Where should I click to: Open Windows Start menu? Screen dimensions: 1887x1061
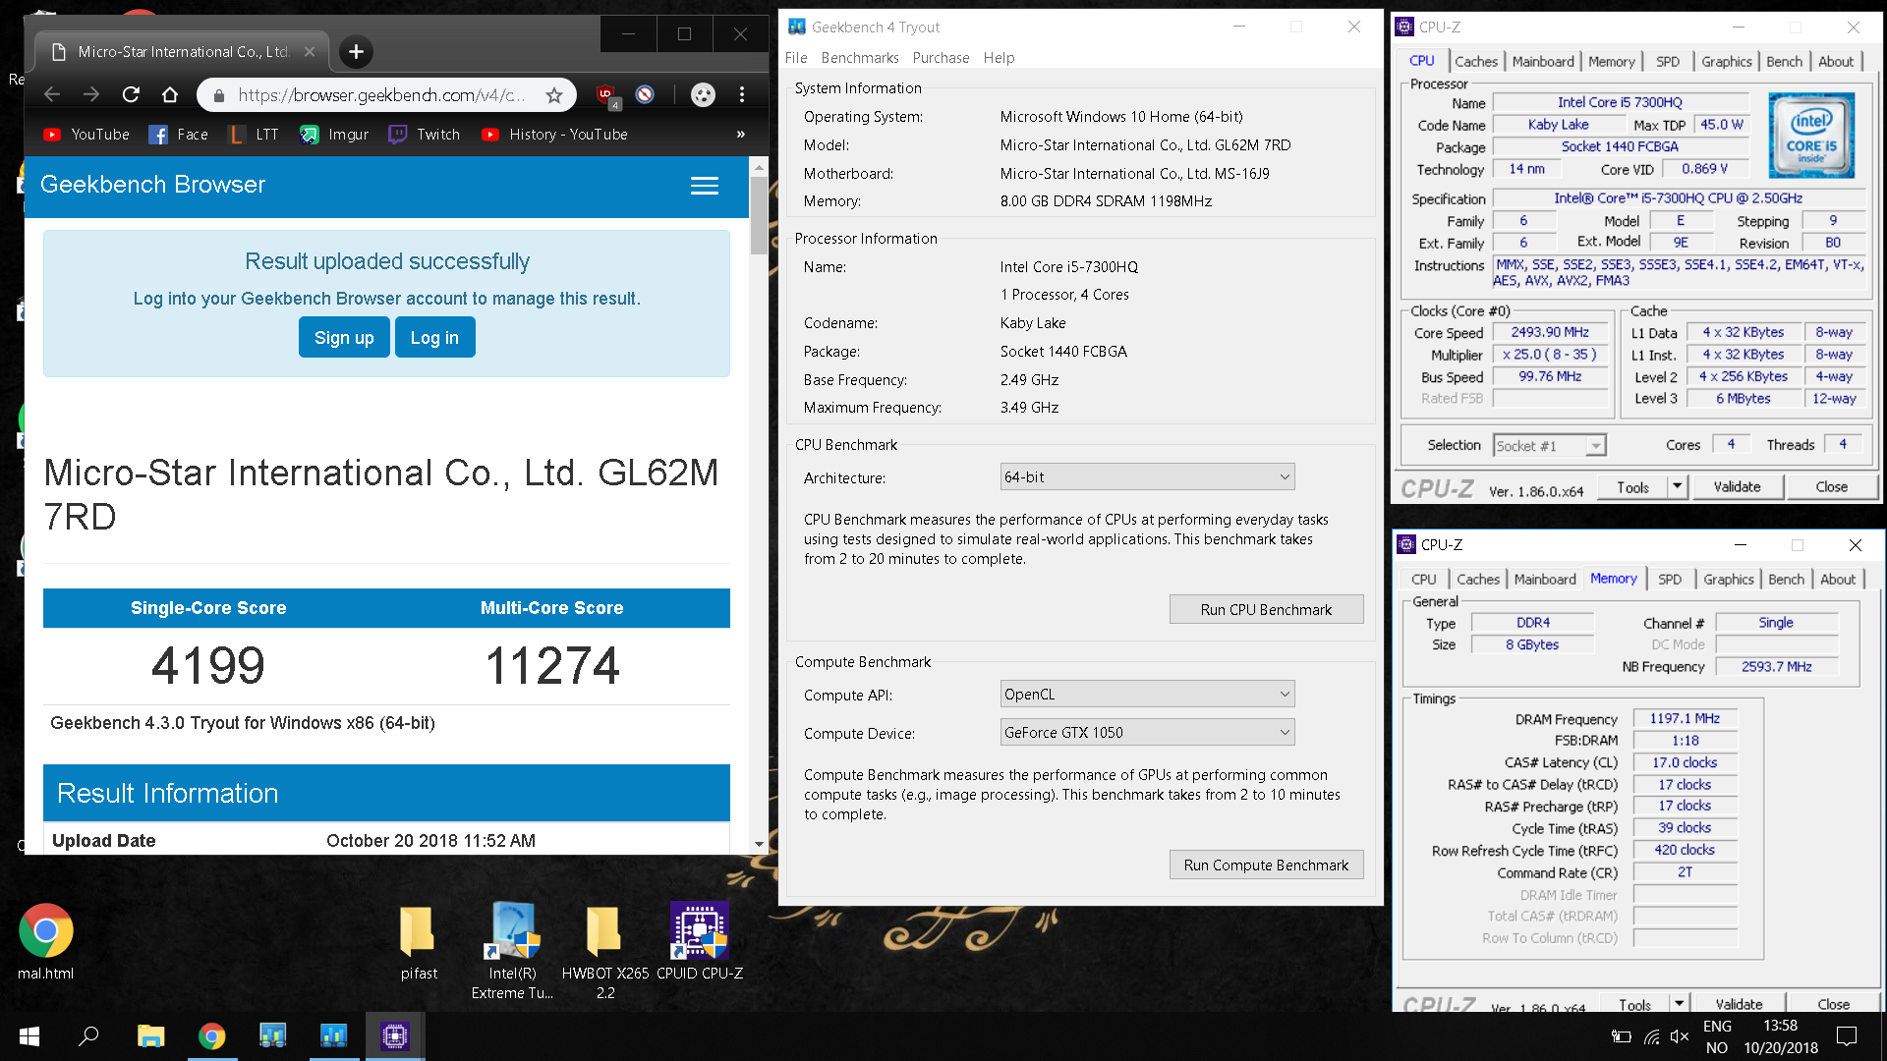[x=29, y=1036]
